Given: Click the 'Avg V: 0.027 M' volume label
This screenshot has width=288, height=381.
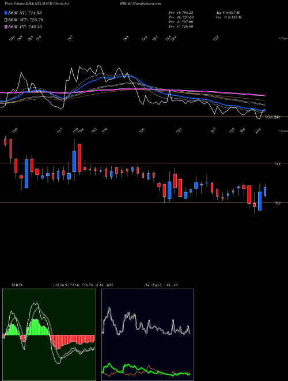Looking at the screenshot, I should [x=228, y=13].
